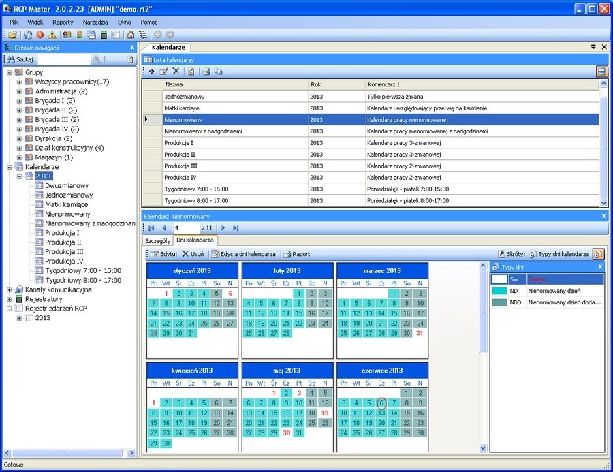613x472 pixels.
Task: Refresh the navigation tree with the refresh icon
Action: (130, 59)
